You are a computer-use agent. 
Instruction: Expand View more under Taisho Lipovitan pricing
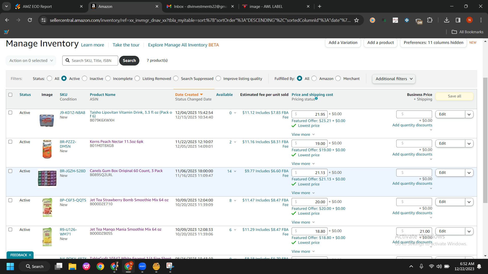point(303,134)
